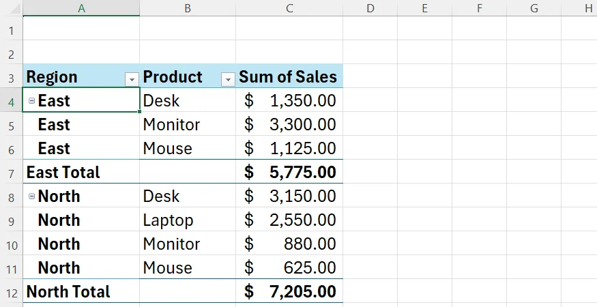This screenshot has height=307, width=597.
Task: Click the select-all corner triangle
Action: click(15, 8)
